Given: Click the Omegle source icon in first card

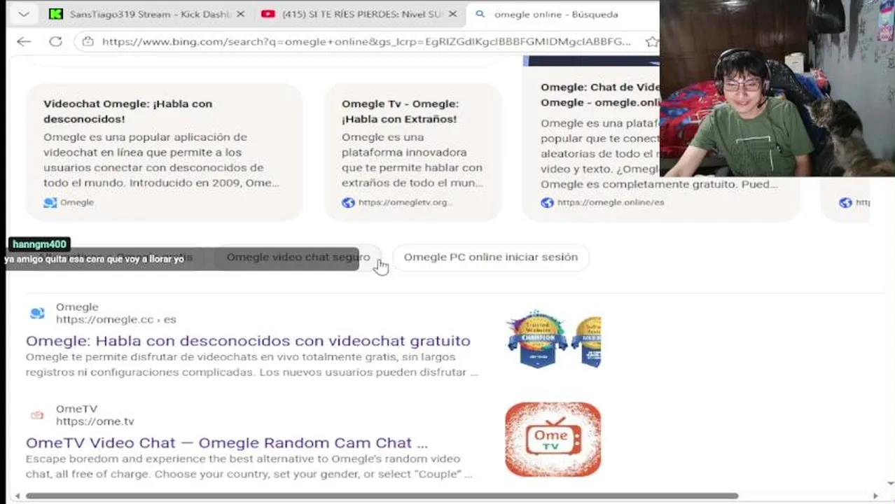Looking at the screenshot, I should [50, 202].
